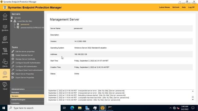
Task: Open the Clients page icon
Action: (x=5, y=62)
